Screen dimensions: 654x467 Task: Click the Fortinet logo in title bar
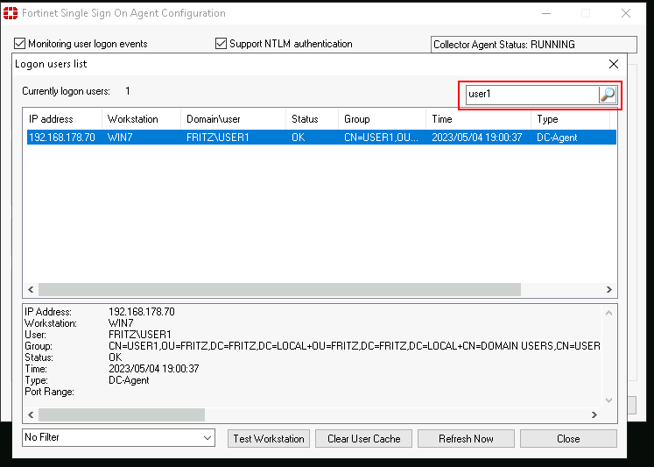click(11, 13)
